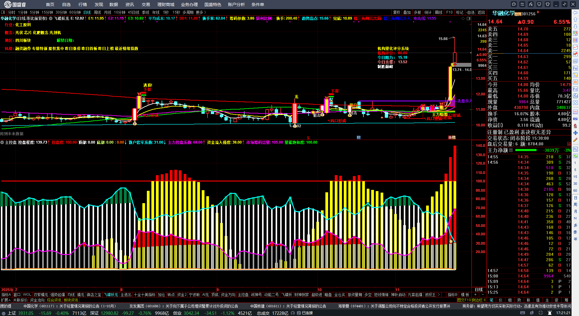This screenshot has width=579, height=316.
Task: Switch to the 周线 weekly period tab
Action: [x=97, y=12]
